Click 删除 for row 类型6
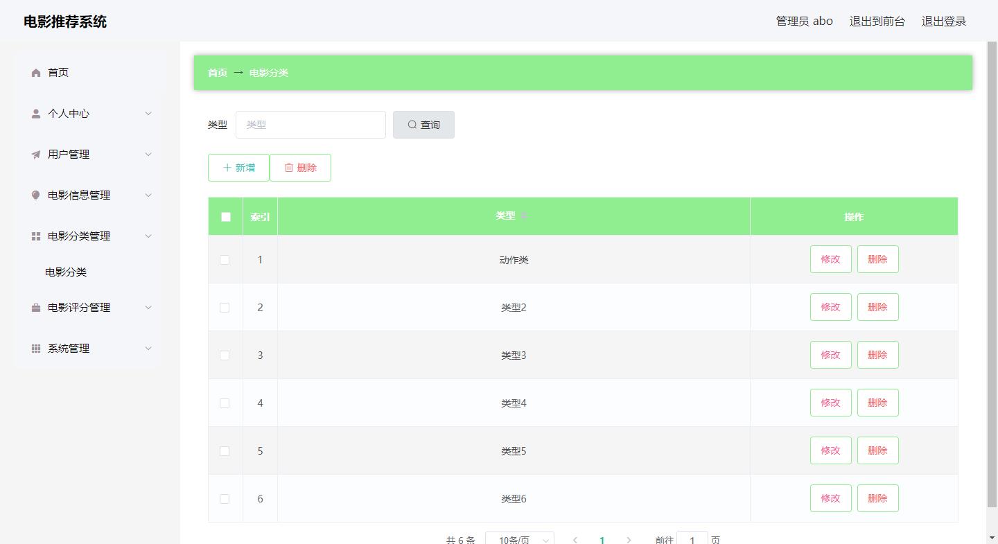Image resolution: width=998 pixels, height=544 pixels. tap(877, 498)
